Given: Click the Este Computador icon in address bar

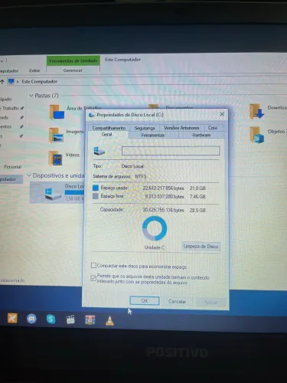Looking at the screenshot, I should tap(11, 81).
